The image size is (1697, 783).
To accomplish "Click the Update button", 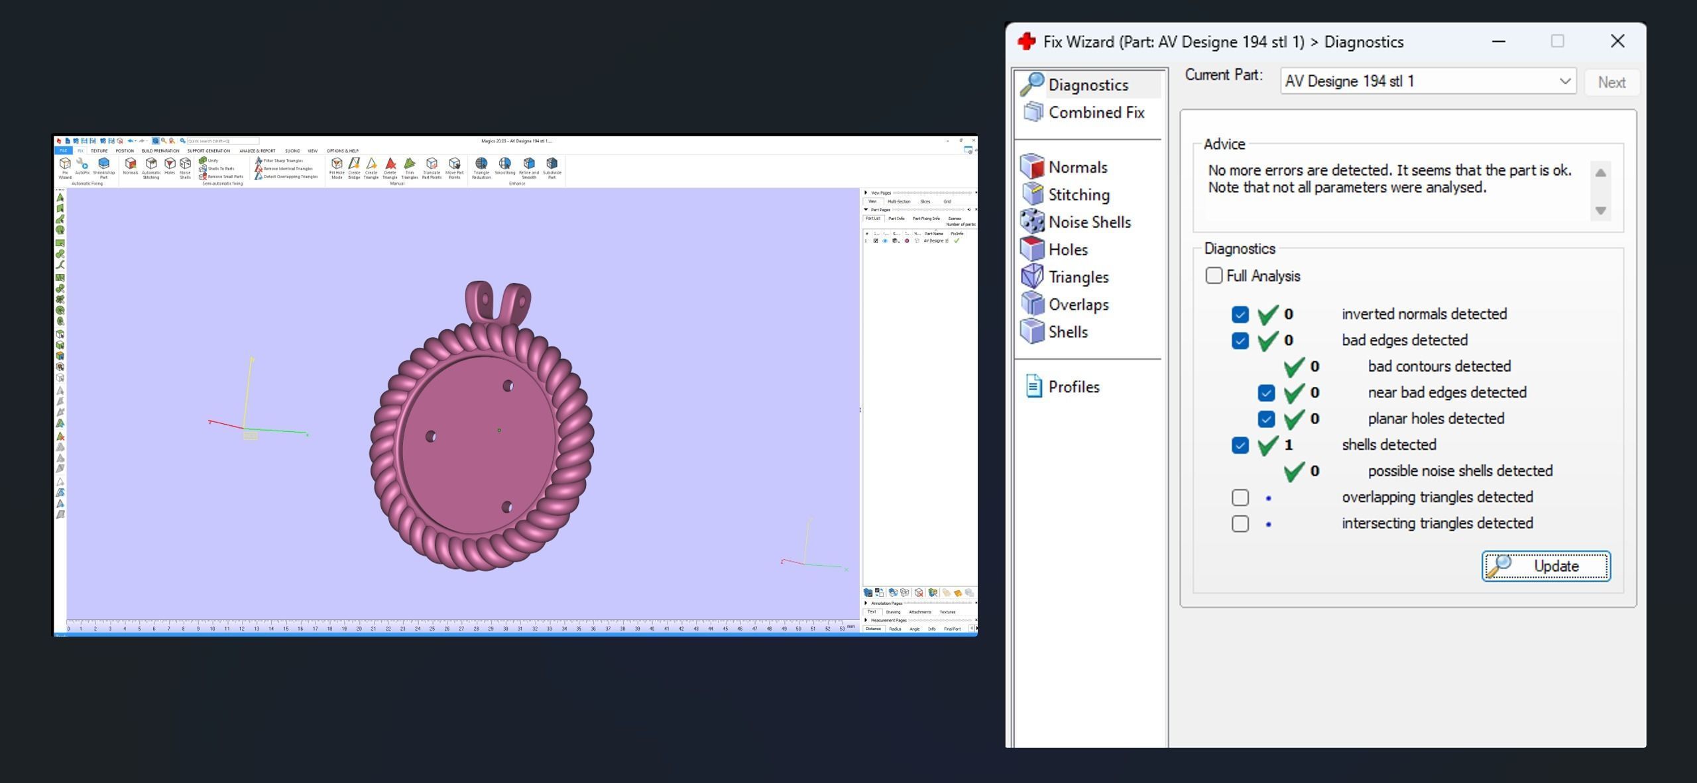I will (1546, 566).
